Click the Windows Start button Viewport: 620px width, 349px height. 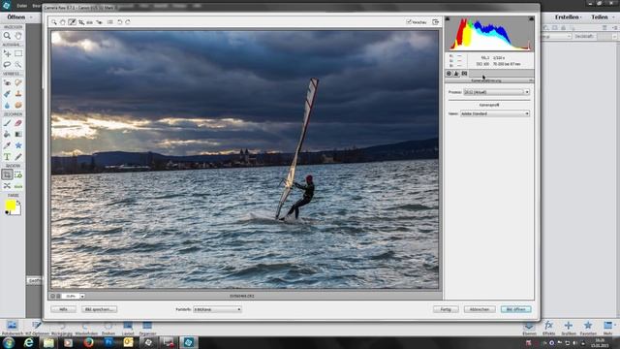(9, 342)
